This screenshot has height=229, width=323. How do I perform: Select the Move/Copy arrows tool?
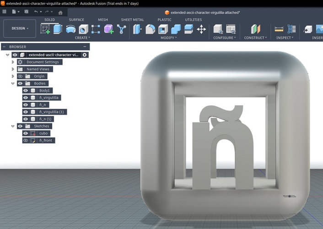pyautogui.click(x=201, y=29)
